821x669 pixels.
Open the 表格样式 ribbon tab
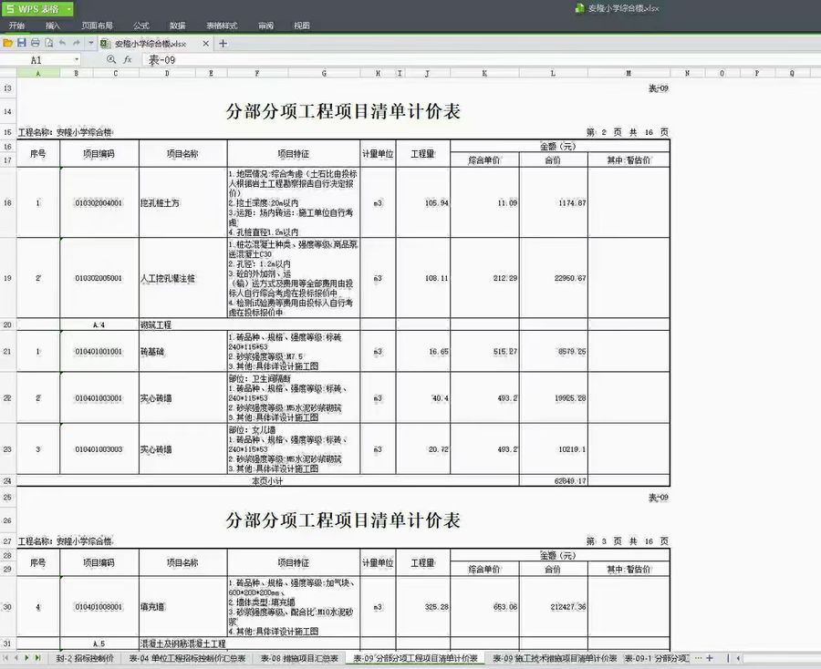point(222,26)
